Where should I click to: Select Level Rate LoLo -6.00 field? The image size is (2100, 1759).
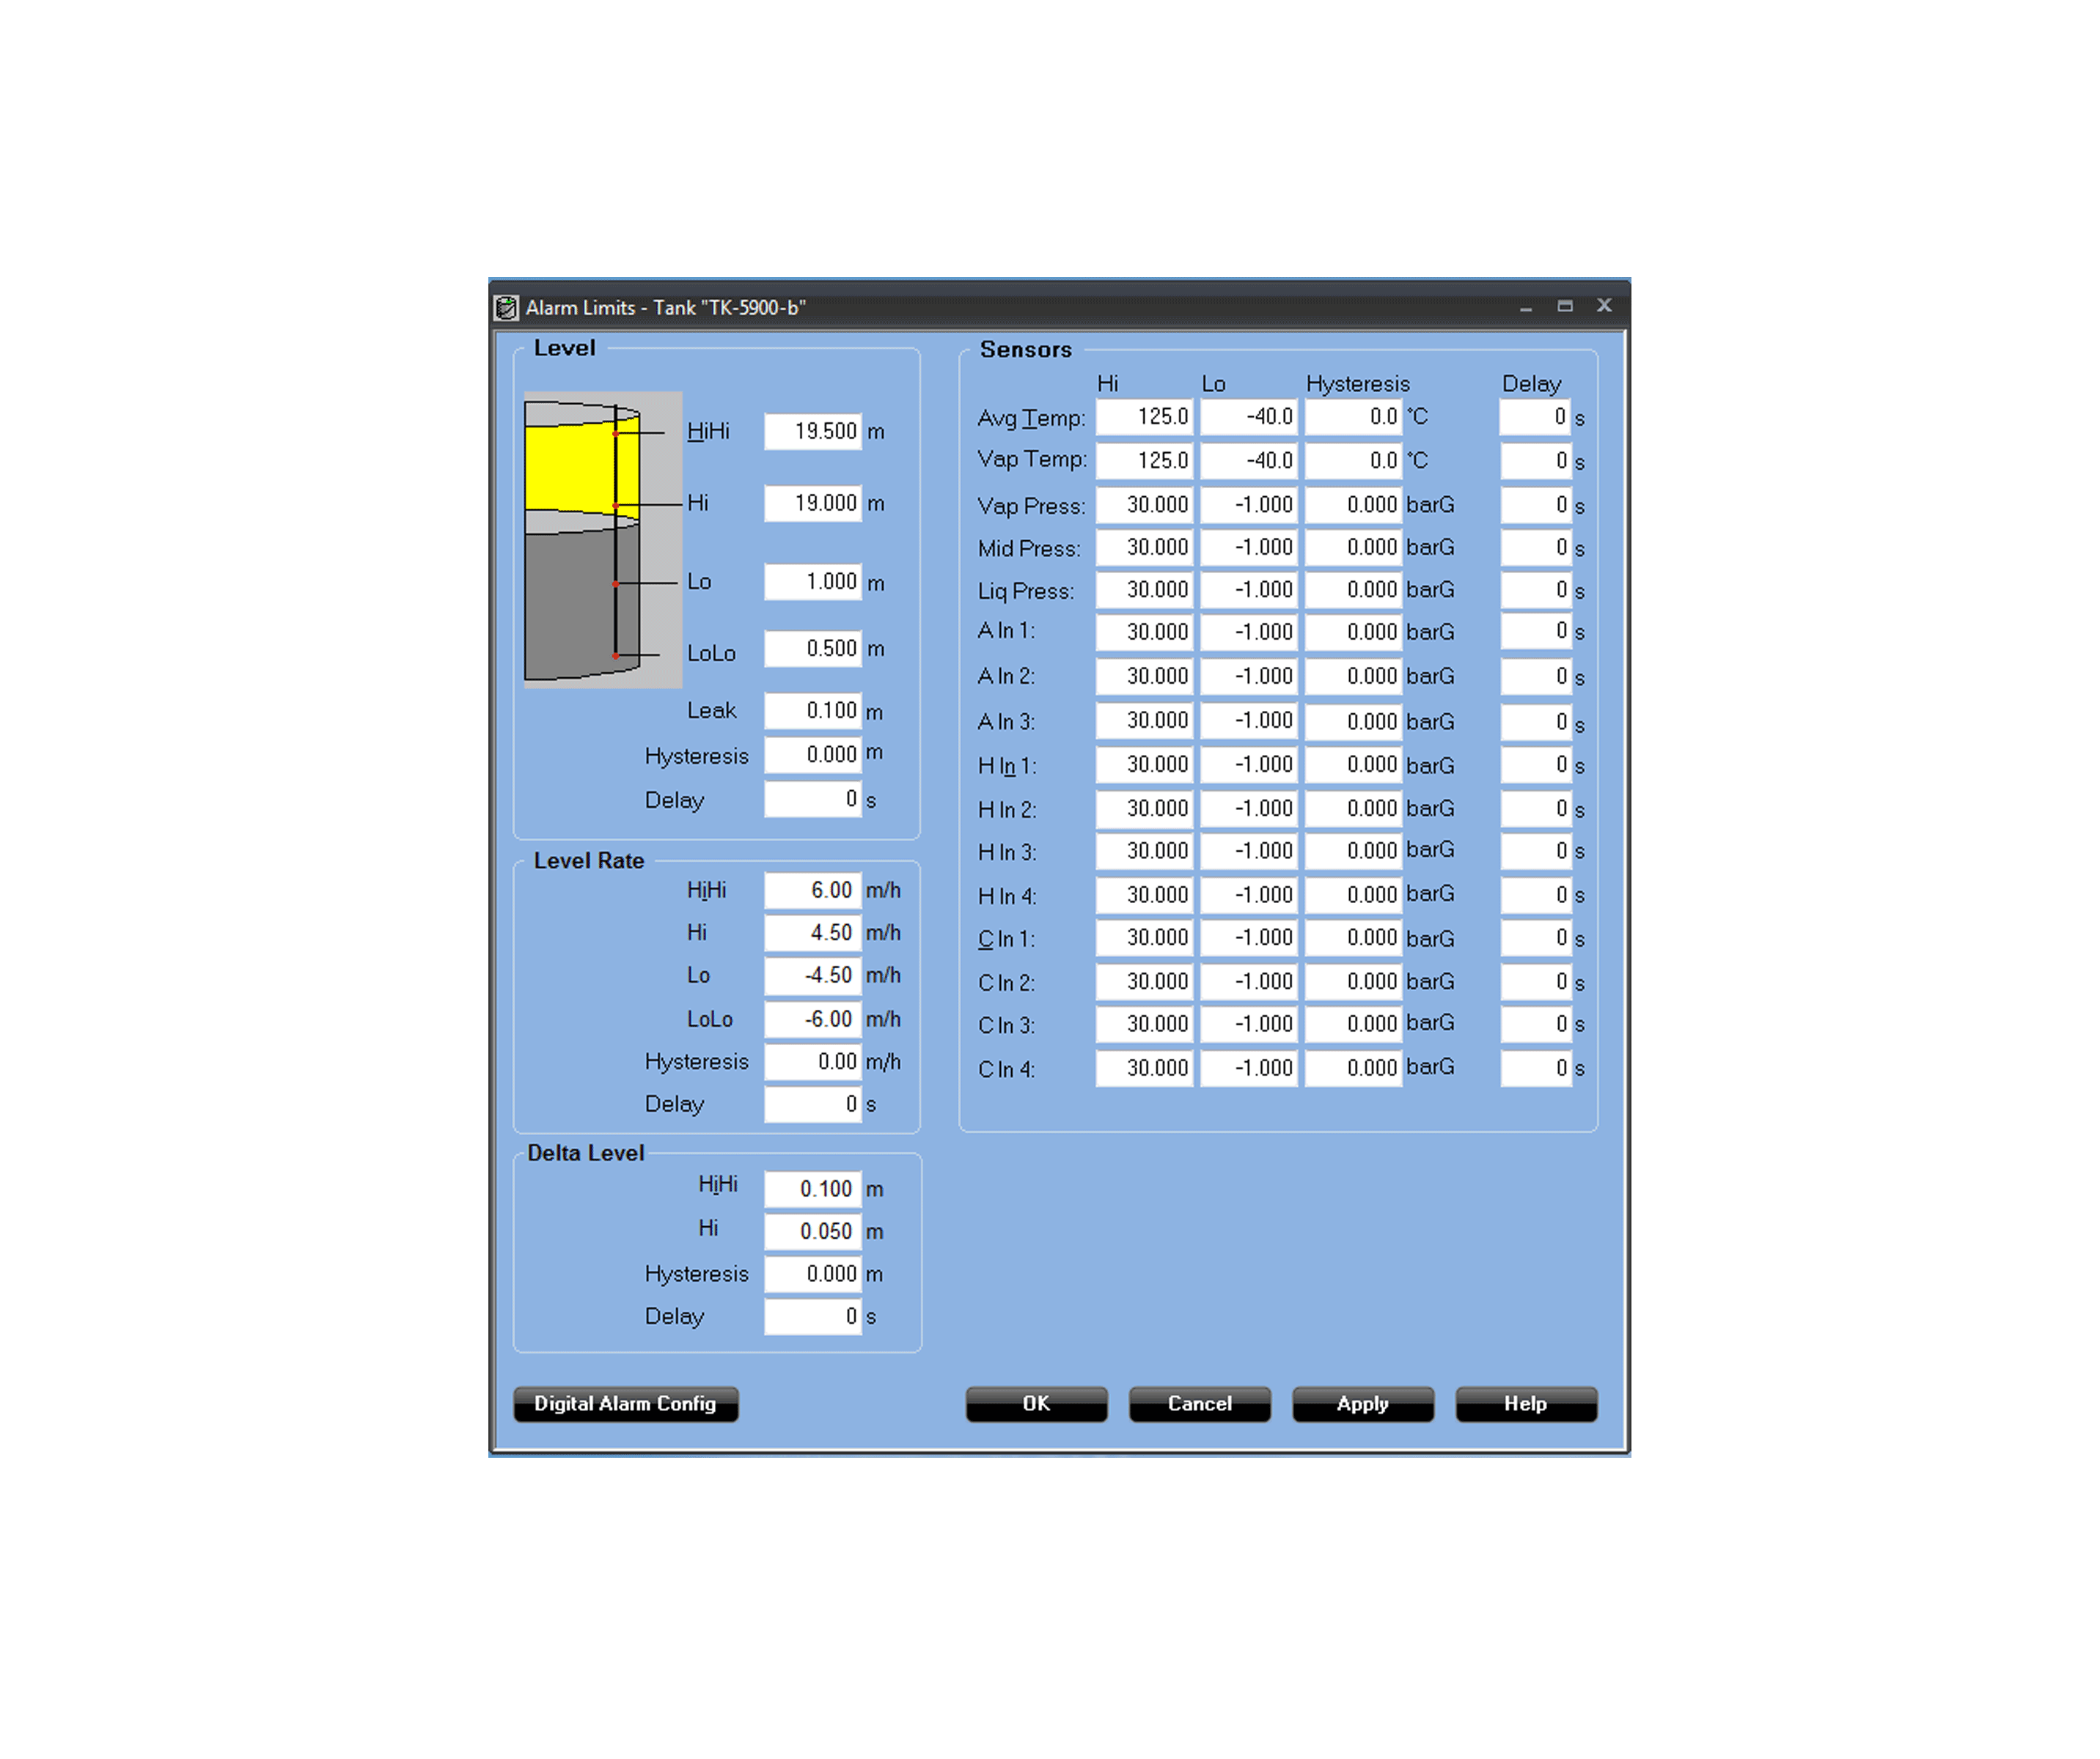click(x=812, y=1019)
